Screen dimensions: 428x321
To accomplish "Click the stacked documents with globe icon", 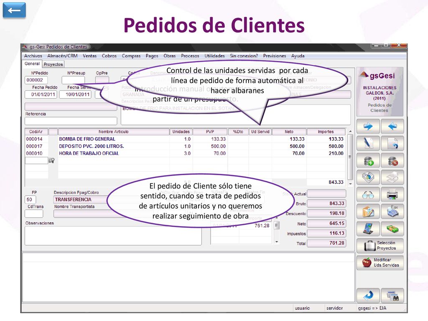I will (368, 177).
